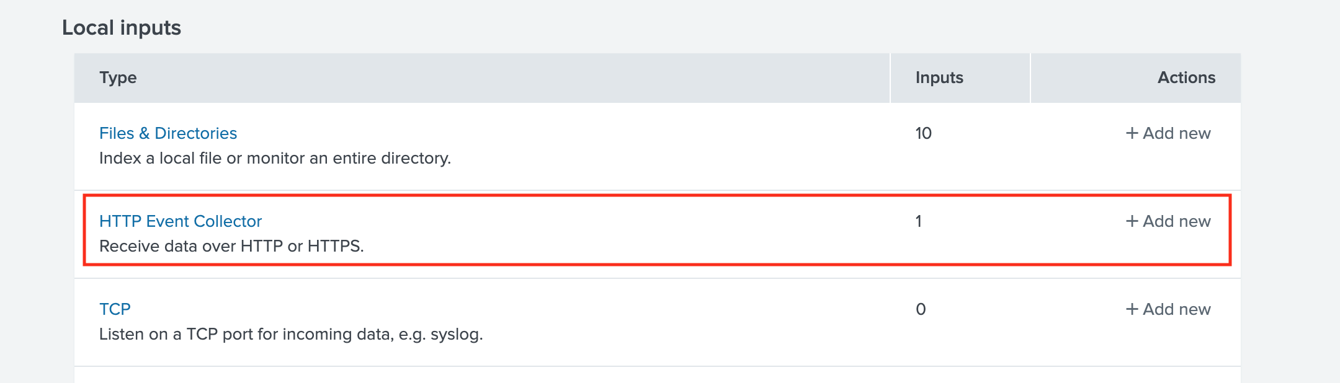Viewport: 1340px width, 383px height.
Task: Click the "Listen on a TCP port" description
Action: (290, 334)
